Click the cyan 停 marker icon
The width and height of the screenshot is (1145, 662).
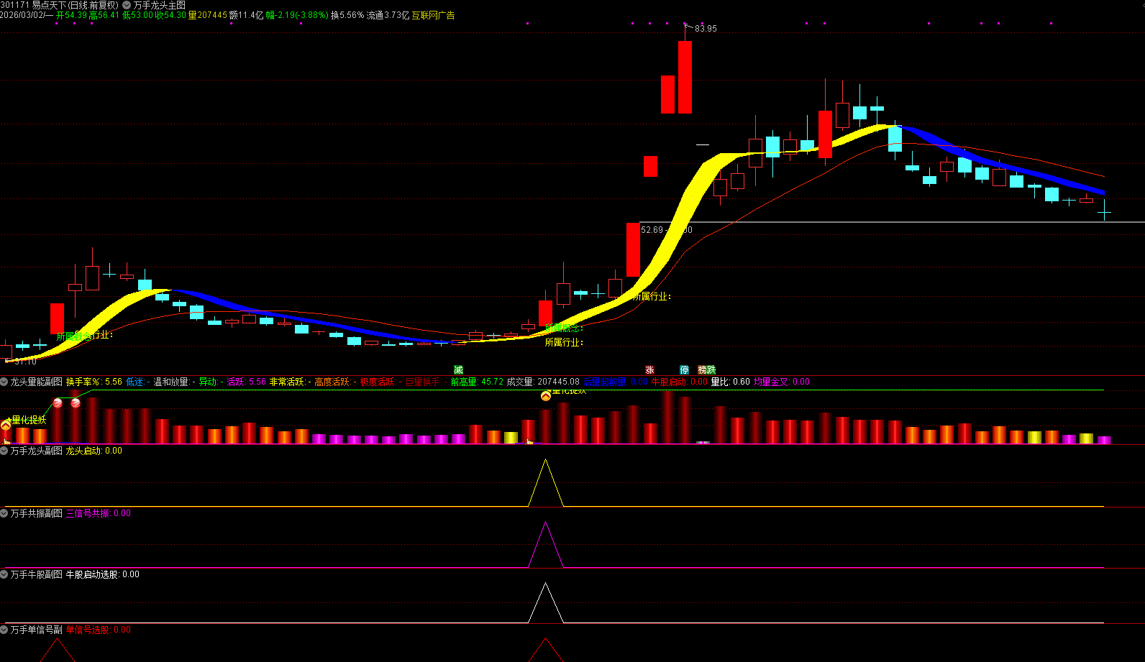[x=684, y=370]
